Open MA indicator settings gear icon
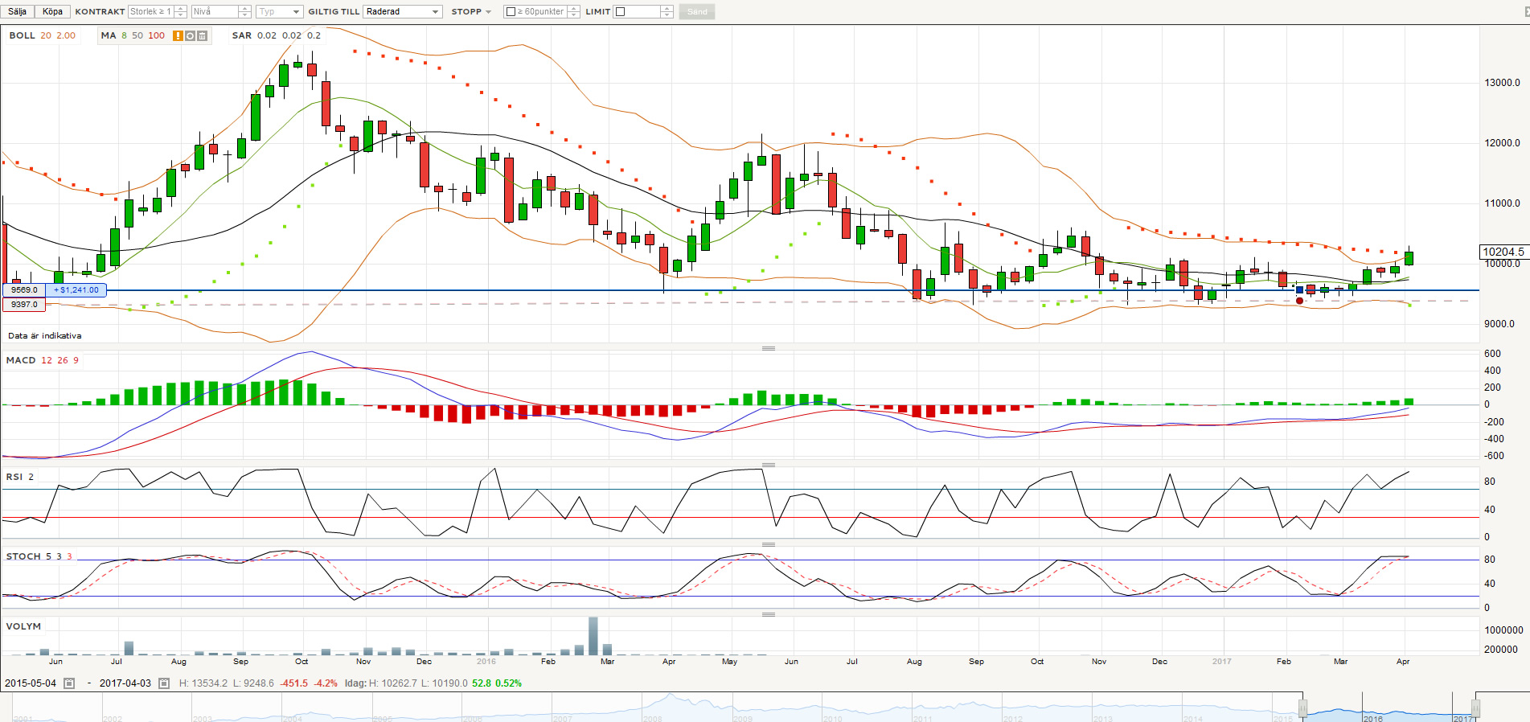Screen dimensions: 1530x722 (190, 35)
